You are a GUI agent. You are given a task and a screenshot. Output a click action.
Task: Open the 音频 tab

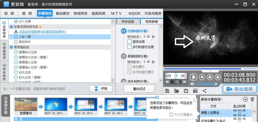click(27, 13)
